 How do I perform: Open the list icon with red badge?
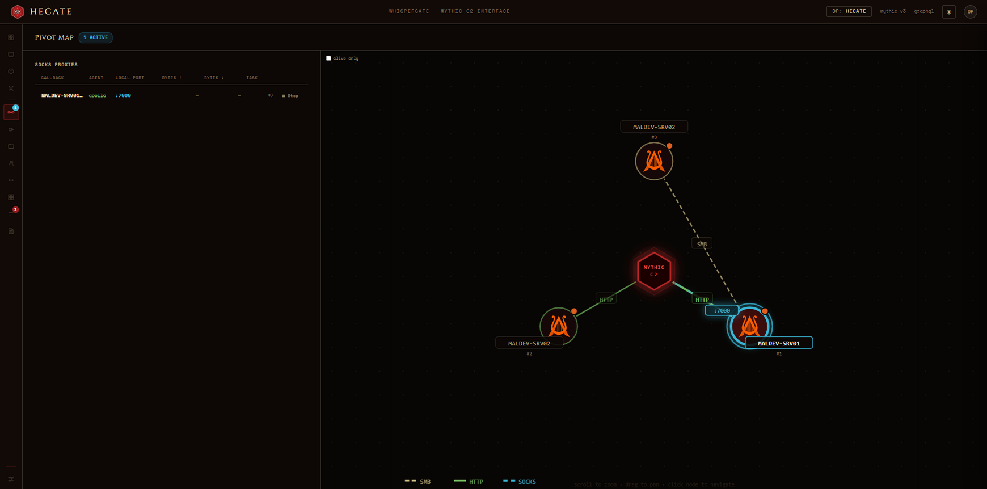coord(11,214)
